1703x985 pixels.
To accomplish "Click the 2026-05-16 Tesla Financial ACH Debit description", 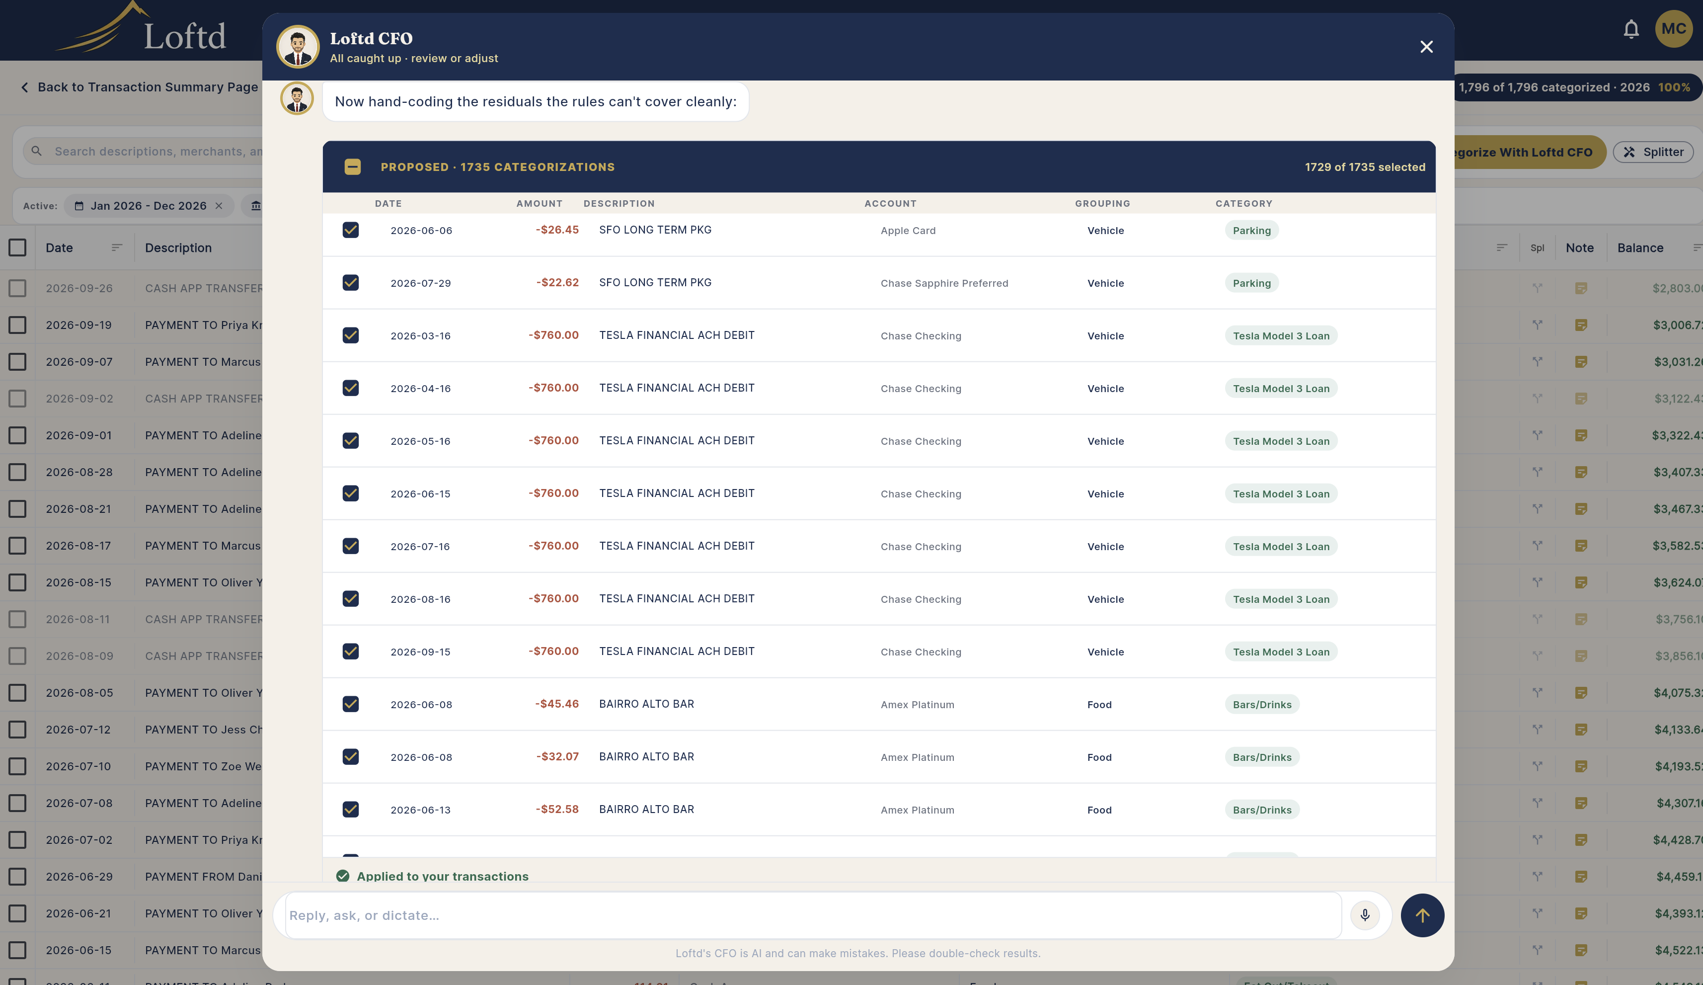I will click(x=677, y=440).
